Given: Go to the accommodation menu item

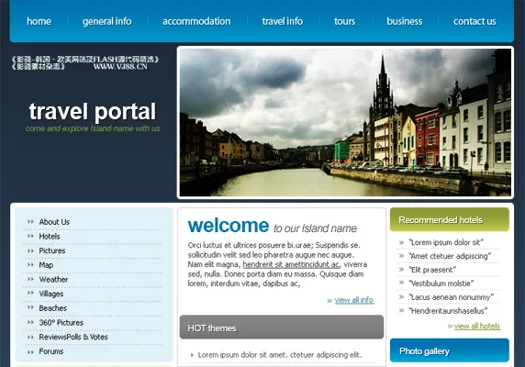Looking at the screenshot, I should click(x=196, y=21).
